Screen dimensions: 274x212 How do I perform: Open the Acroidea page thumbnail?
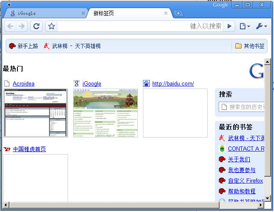pos(36,113)
